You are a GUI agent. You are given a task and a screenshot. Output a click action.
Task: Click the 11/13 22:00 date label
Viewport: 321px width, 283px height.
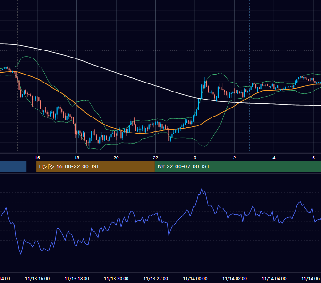pos(156,279)
